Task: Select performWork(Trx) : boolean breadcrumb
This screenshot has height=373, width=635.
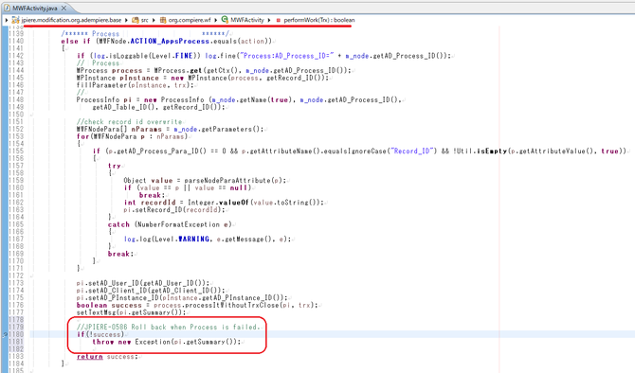Action: point(319,20)
